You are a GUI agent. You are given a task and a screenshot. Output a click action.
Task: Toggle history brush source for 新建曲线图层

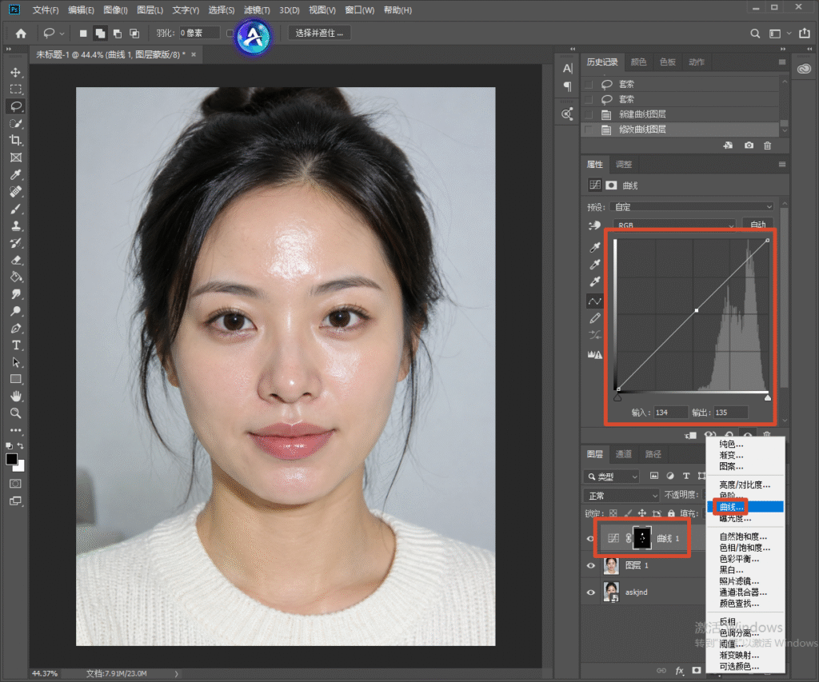589,114
